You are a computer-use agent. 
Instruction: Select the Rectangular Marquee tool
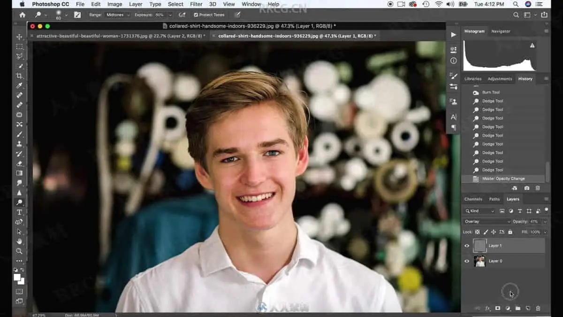(x=19, y=46)
